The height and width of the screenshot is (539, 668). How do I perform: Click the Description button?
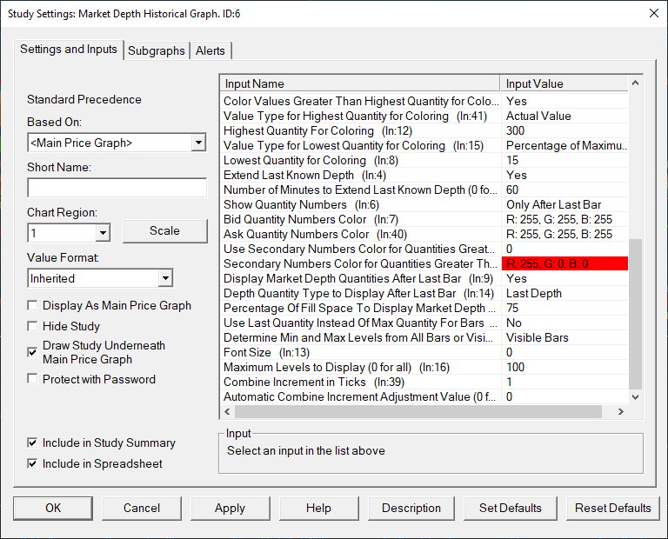pyautogui.click(x=411, y=508)
